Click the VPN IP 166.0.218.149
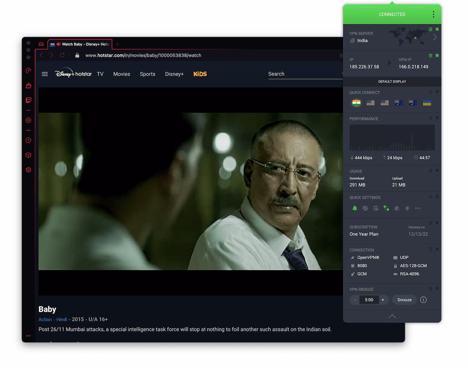 413,67
